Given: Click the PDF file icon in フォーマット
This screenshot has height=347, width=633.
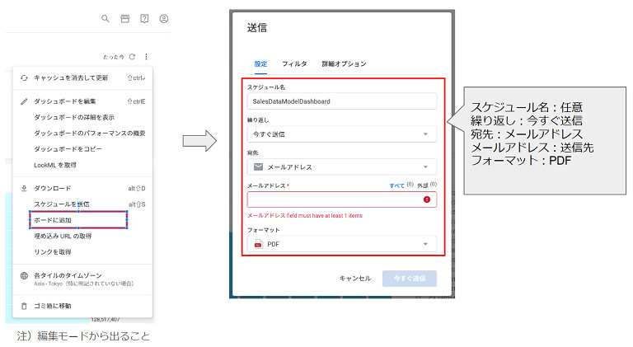Looking at the screenshot, I should [258, 244].
